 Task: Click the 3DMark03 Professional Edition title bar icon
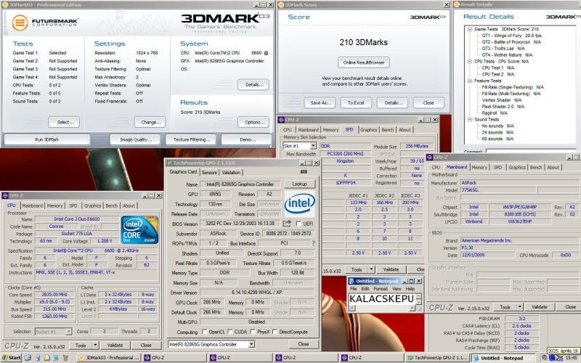coord(4,5)
